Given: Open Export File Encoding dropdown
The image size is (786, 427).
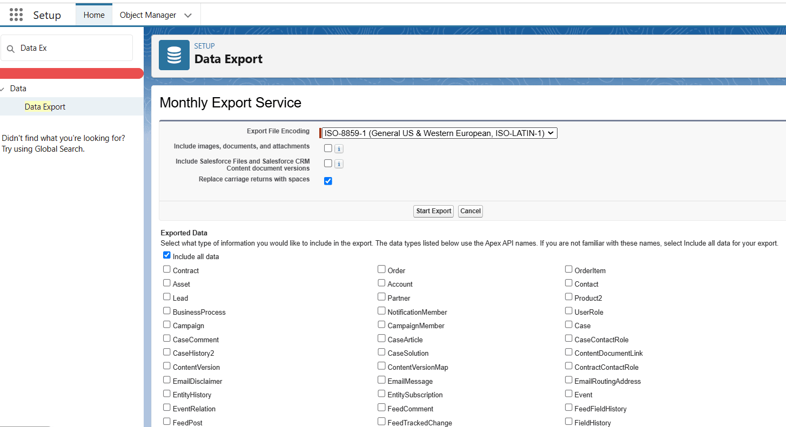Looking at the screenshot, I should click(x=440, y=133).
